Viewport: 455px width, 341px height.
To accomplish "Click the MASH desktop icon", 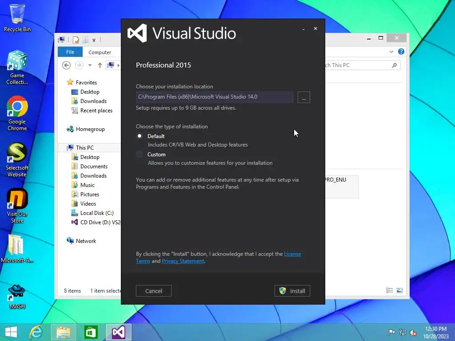I will 17,297.
